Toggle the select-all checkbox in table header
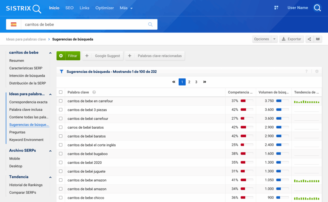The height and width of the screenshot is (202, 328). click(61, 92)
